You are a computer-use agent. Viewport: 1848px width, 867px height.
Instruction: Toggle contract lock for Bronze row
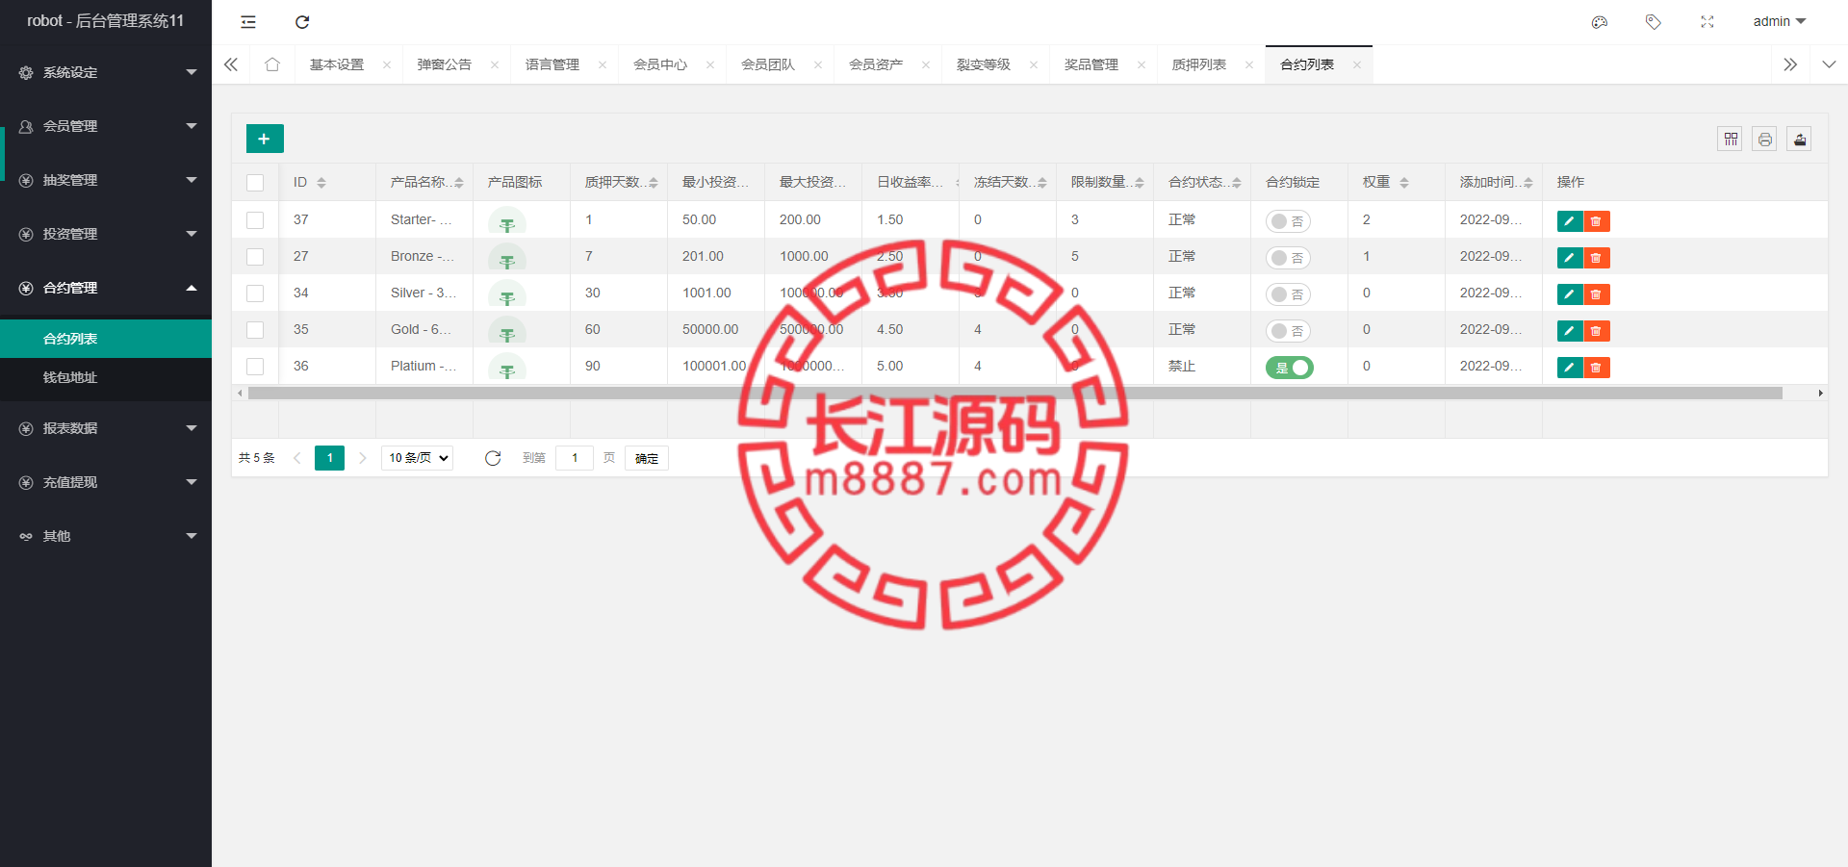[1288, 258]
